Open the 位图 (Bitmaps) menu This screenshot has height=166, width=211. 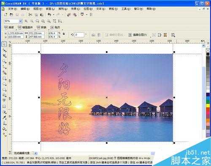pos(88,9)
